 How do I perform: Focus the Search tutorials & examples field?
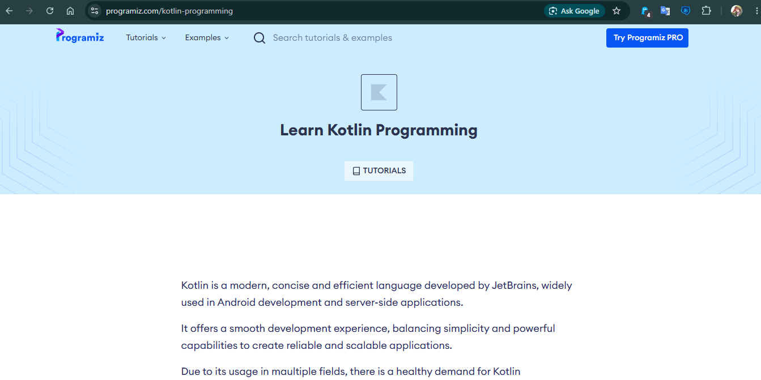(333, 38)
